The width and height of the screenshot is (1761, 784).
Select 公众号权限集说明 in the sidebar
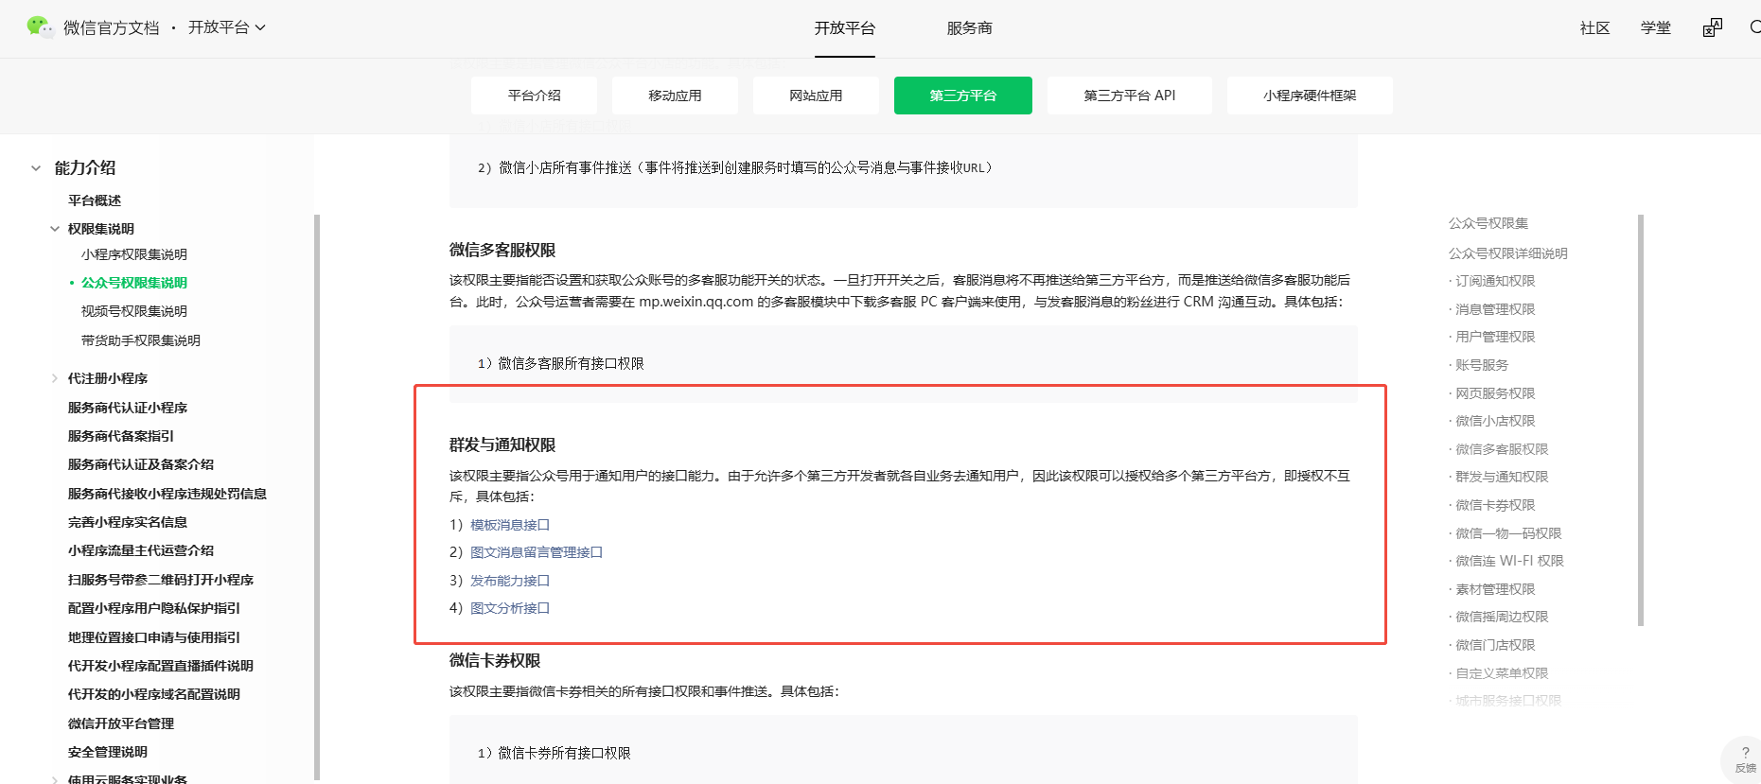134,283
